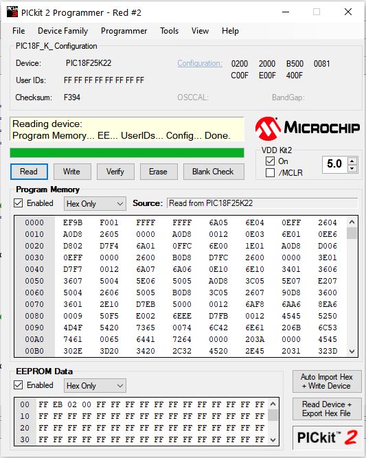Click EEPROM Data scrollbar down arrow
This screenshot has height=458, width=366.
tap(273, 439)
